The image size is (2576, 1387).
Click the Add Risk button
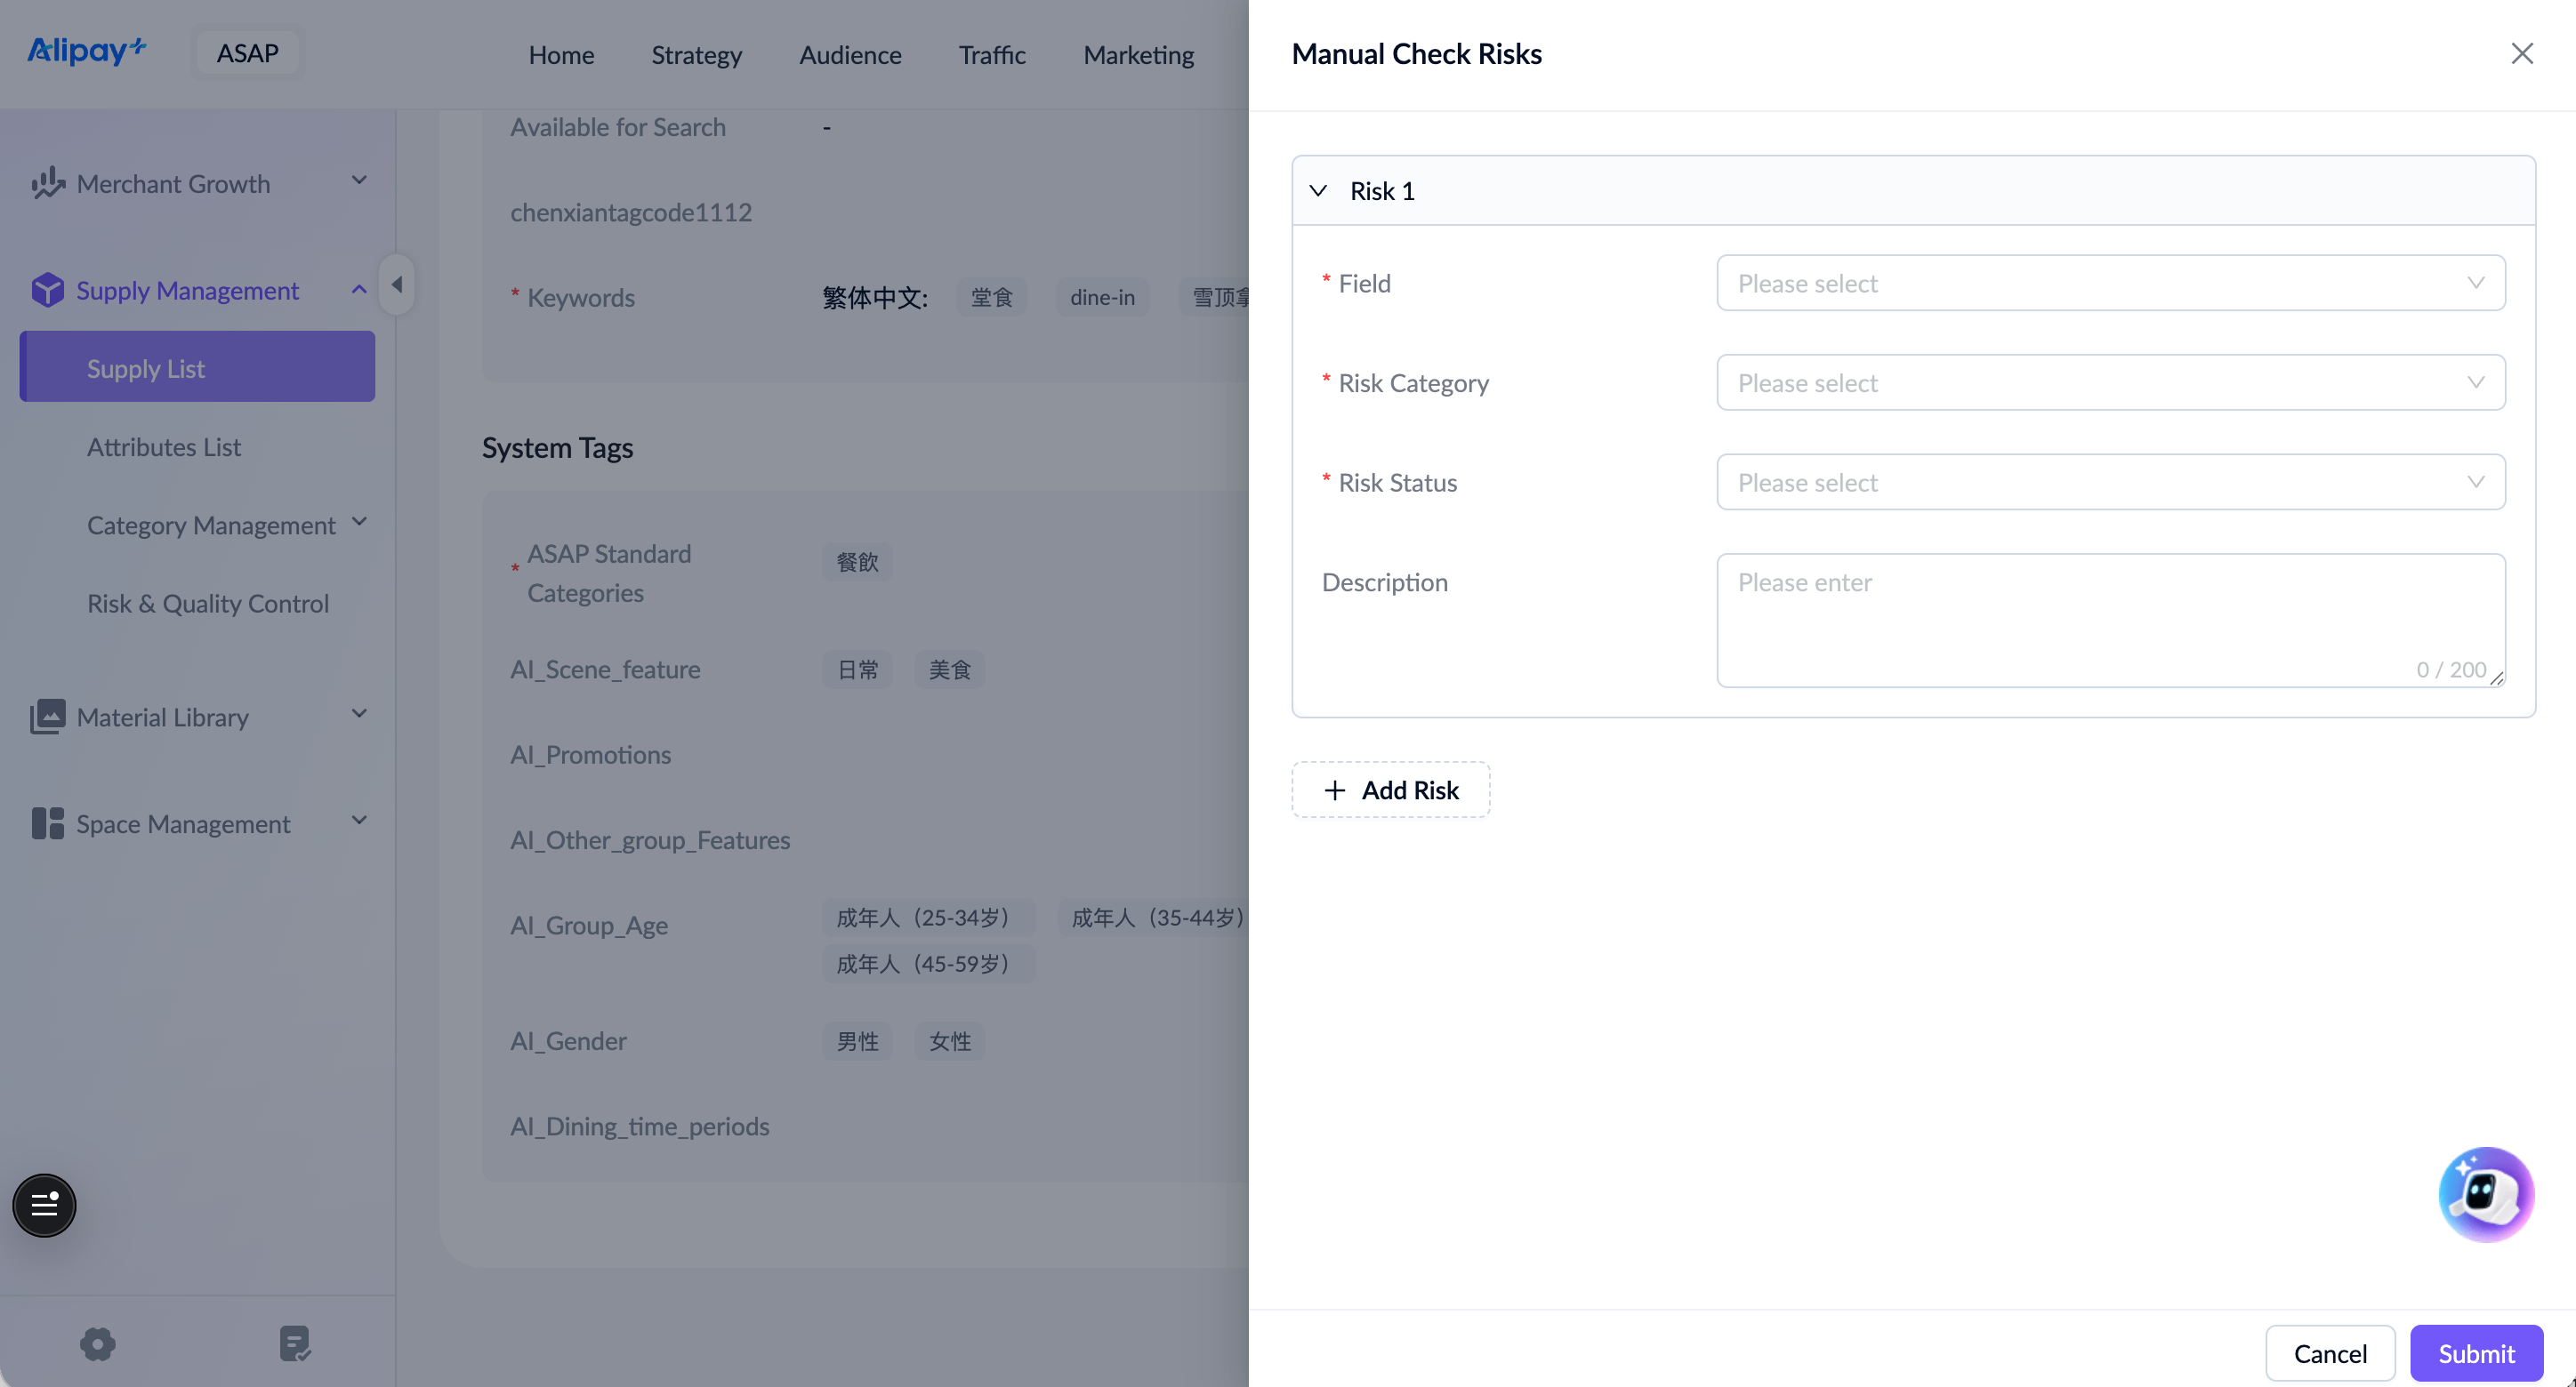1390,790
